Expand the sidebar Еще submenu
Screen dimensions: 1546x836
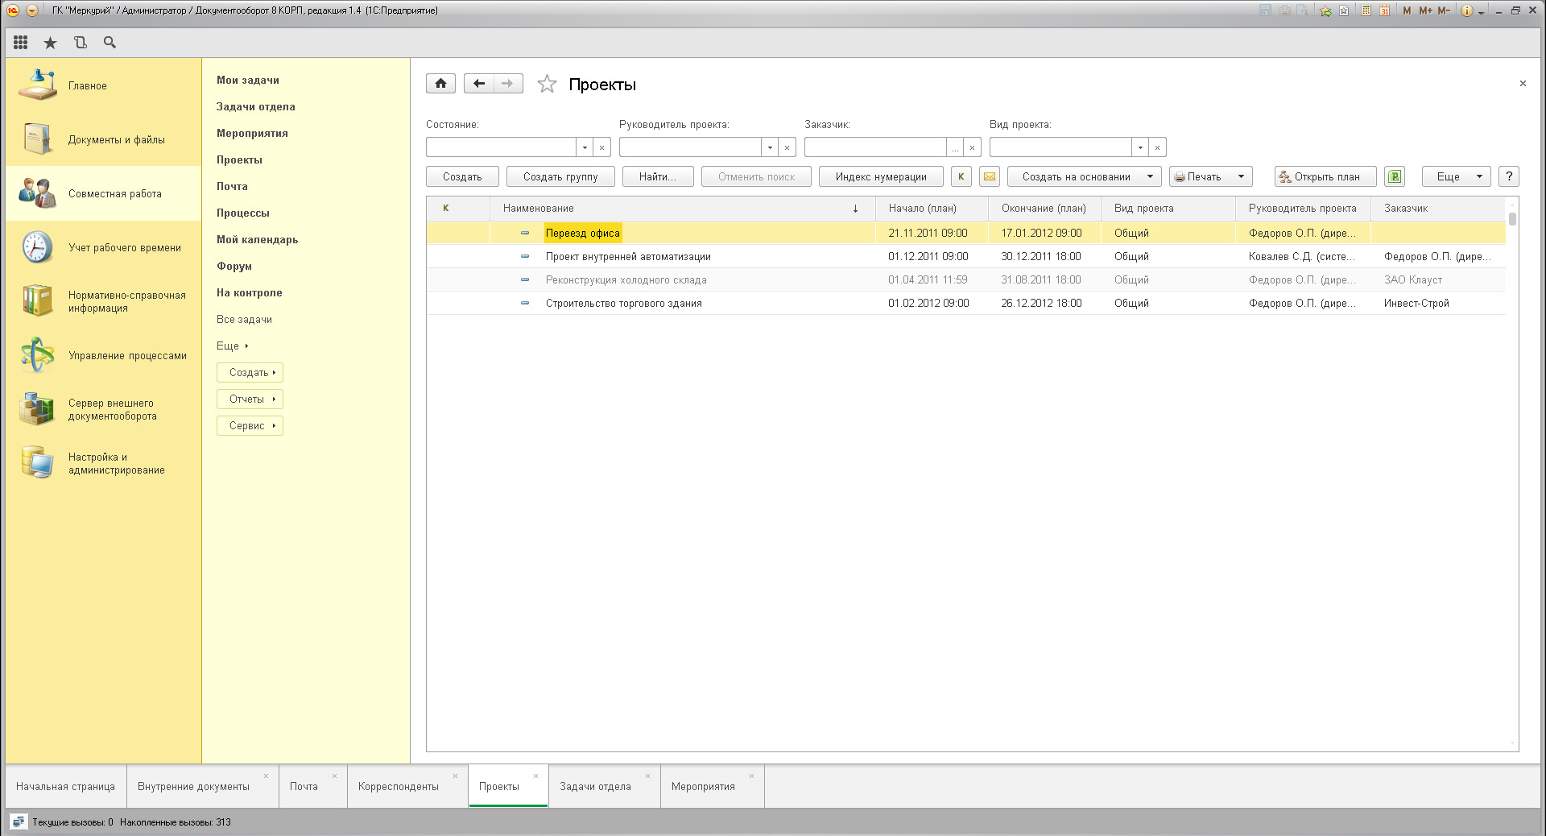tap(233, 346)
